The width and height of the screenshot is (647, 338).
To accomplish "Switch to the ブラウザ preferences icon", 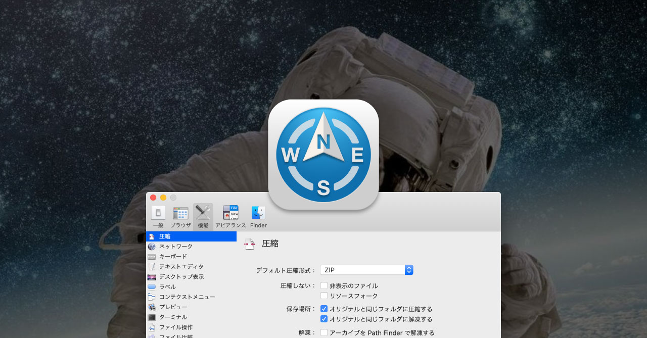I will [x=180, y=216].
